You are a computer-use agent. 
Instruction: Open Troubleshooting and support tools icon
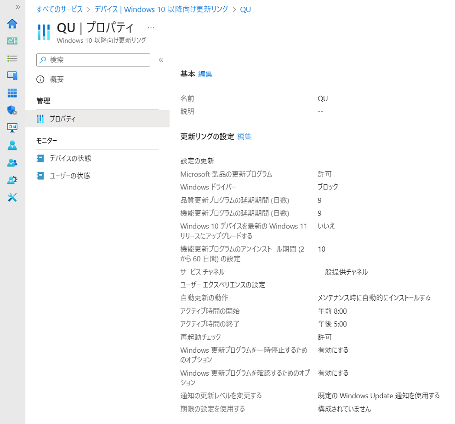[12, 197]
